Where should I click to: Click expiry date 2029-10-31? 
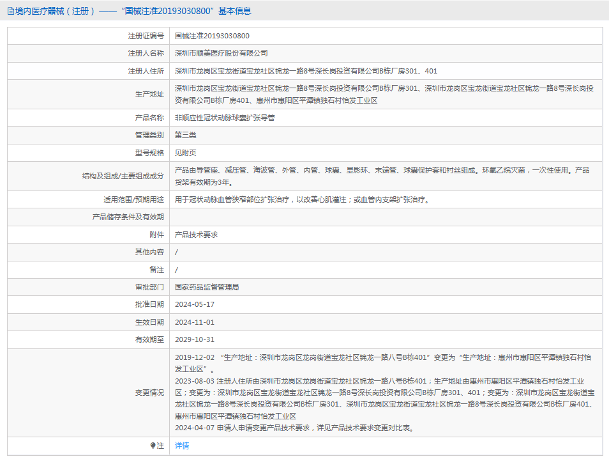[x=195, y=339]
